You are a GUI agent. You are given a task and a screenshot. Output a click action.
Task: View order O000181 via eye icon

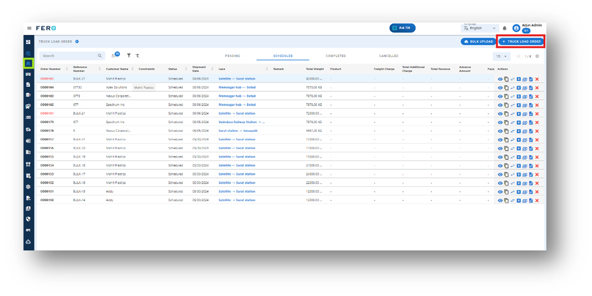(500, 114)
